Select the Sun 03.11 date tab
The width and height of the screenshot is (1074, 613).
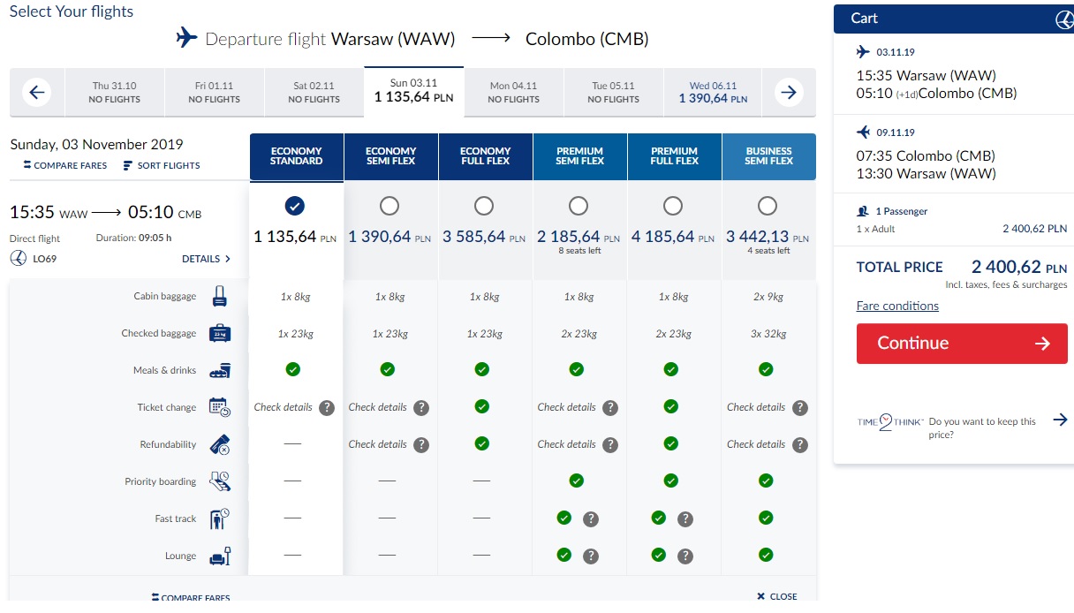413,91
